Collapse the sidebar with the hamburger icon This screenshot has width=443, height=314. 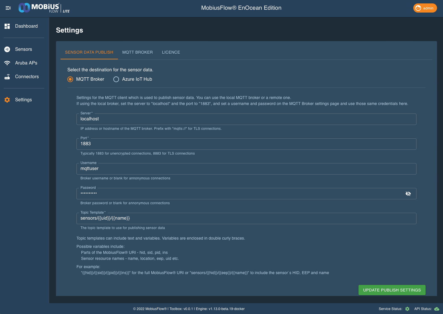click(8, 8)
